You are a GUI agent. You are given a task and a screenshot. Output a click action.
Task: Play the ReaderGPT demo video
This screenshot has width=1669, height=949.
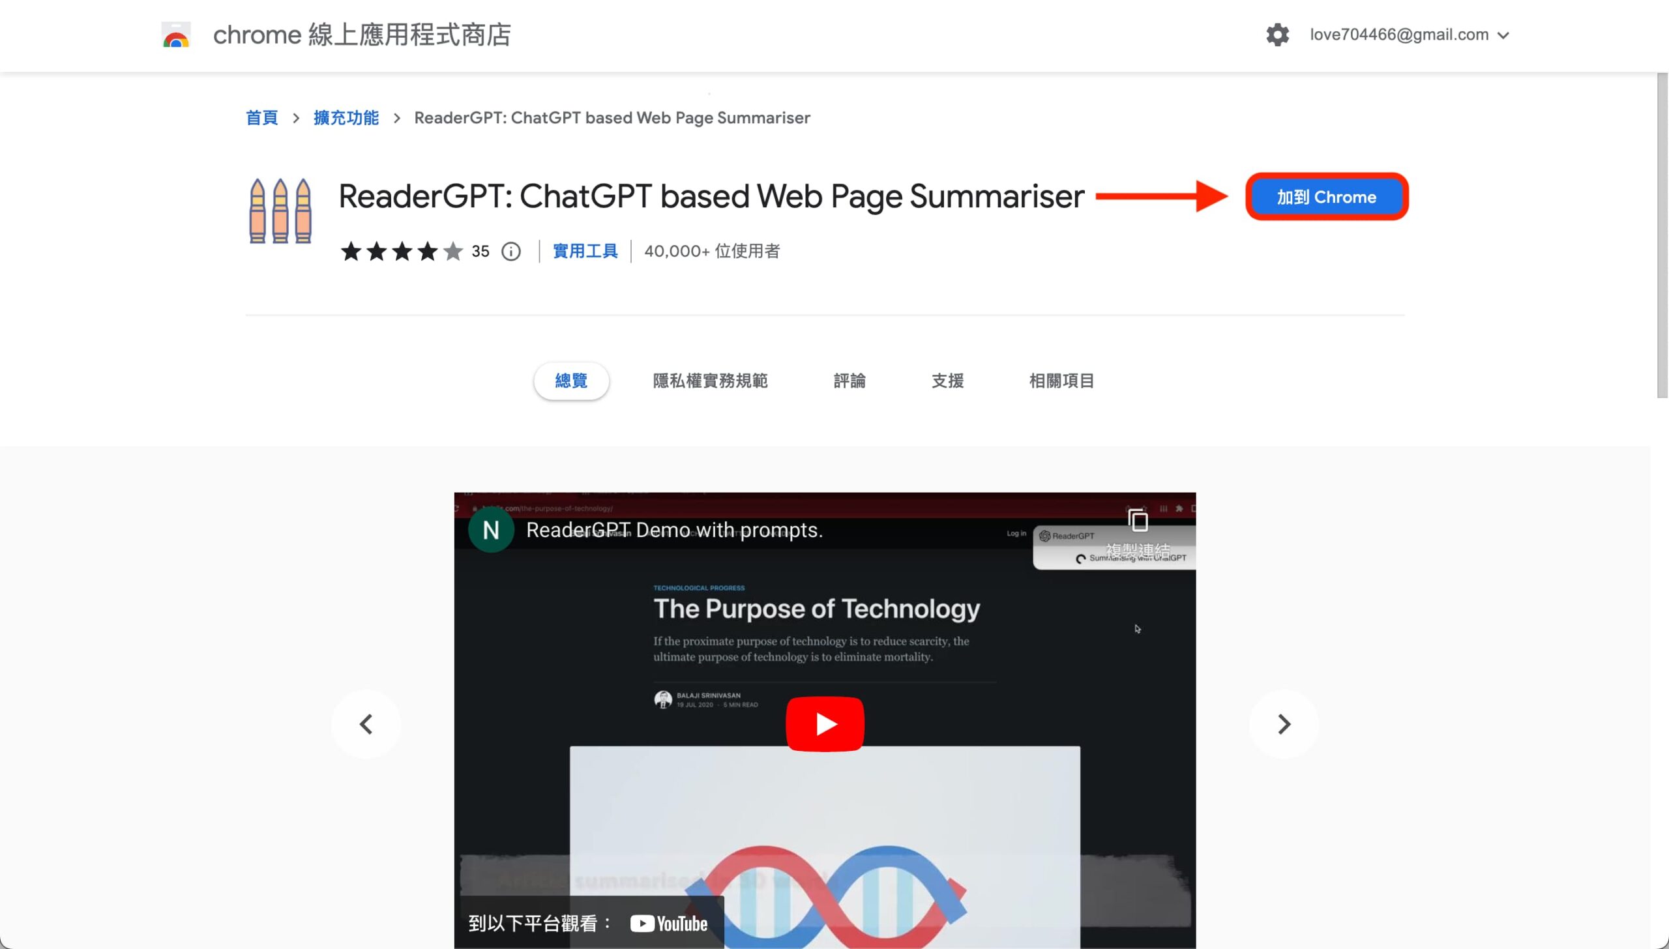[824, 723]
